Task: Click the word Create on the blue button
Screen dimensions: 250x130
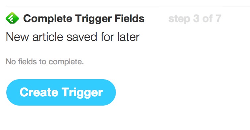Action: pyautogui.click(x=39, y=92)
